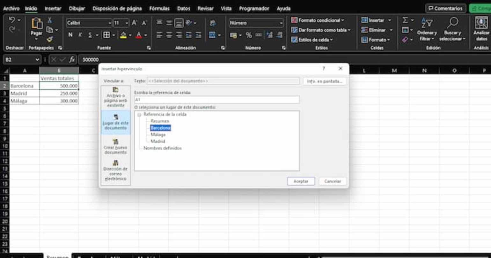This screenshot has height=258, width=491.
Task: Apply the red font color A
Action: click(139, 35)
